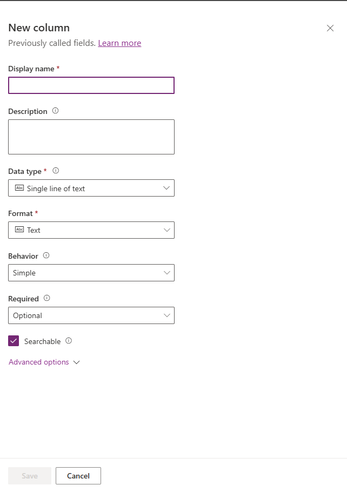
Task: Click the Searchable info icon
Action: tap(69, 341)
